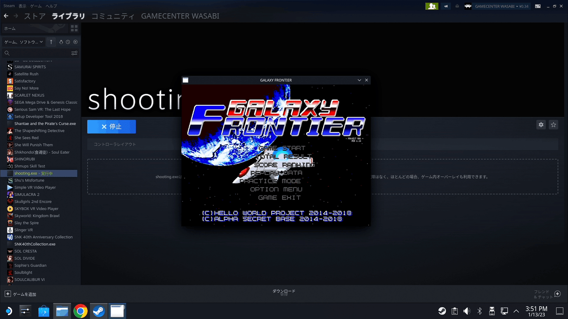Expand hidden system tray icons arrow
Viewport: 568px width, 319px height.
click(x=516, y=310)
